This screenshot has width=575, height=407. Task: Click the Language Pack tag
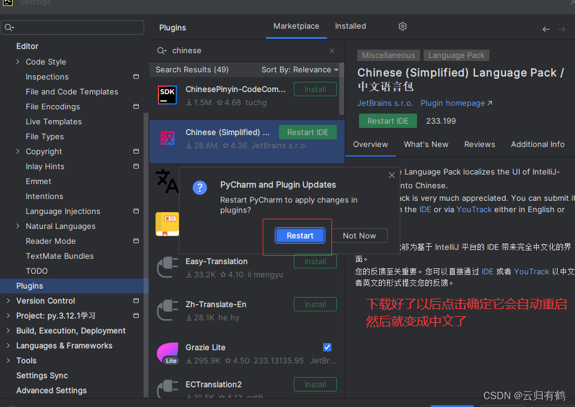pos(456,56)
